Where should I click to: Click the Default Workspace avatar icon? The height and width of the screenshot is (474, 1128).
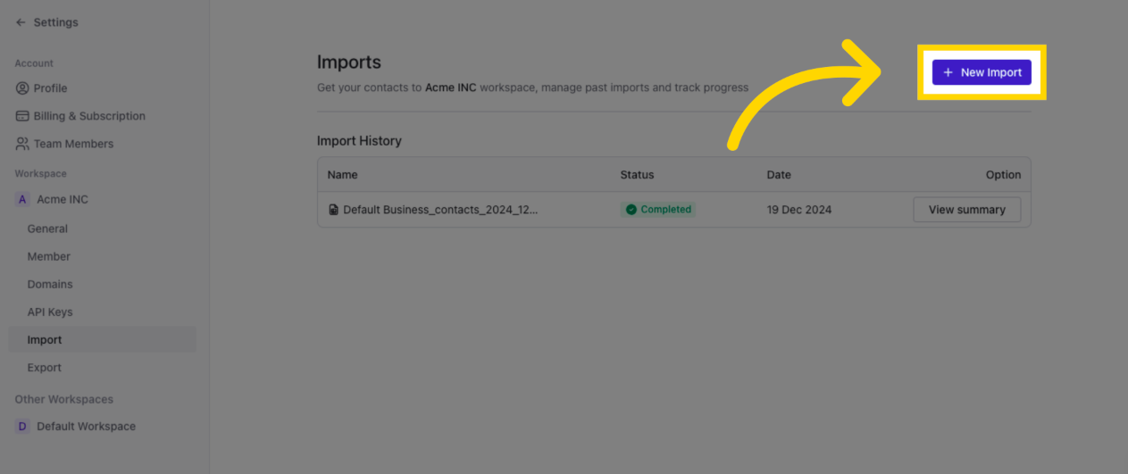(22, 427)
